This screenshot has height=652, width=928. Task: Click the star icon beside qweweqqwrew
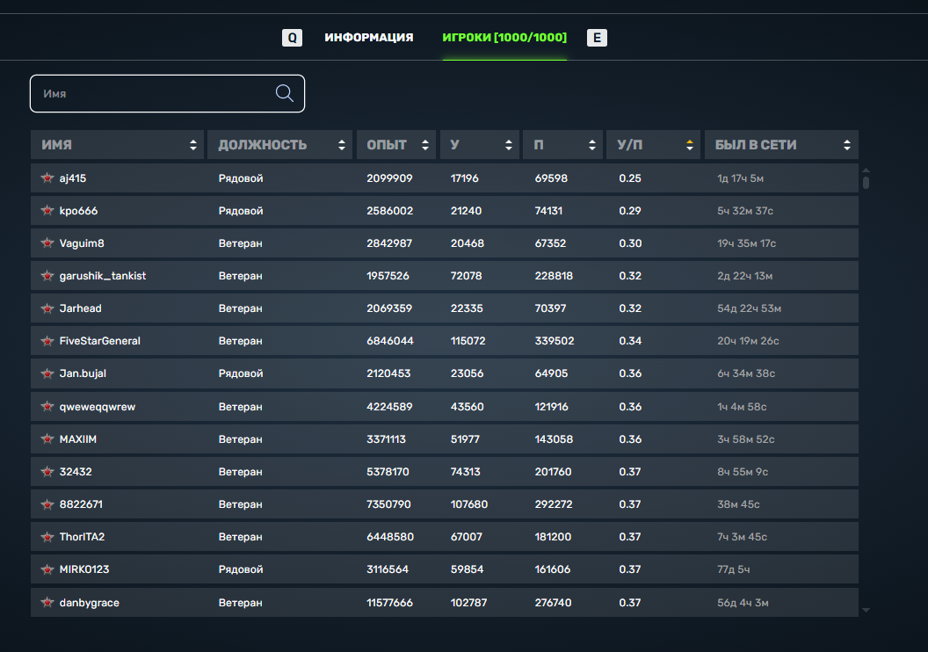pyautogui.click(x=47, y=406)
